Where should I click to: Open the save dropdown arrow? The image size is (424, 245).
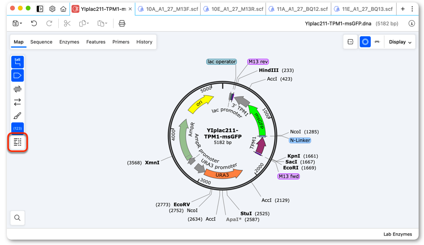(21, 24)
